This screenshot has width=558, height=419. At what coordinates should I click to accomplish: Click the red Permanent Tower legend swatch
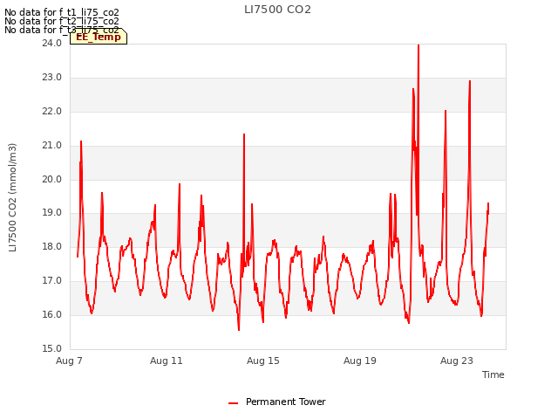click(x=233, y=403)
